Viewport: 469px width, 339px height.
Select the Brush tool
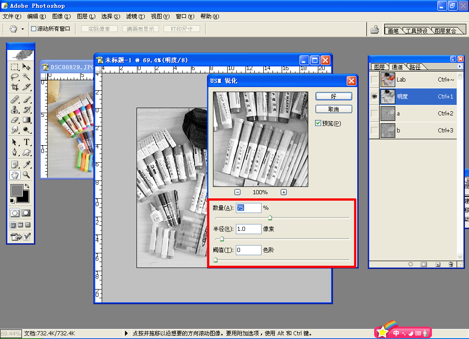(x=26, y=99)
